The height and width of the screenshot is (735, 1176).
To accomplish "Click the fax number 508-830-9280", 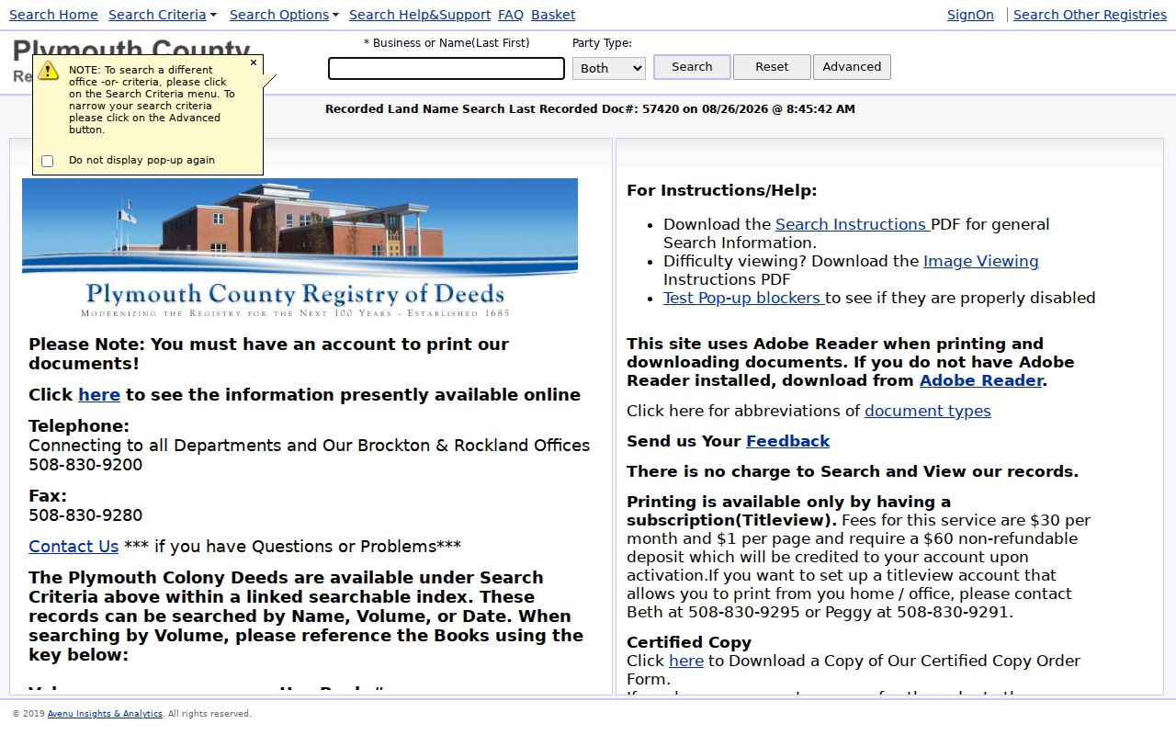I will [85, 515].
